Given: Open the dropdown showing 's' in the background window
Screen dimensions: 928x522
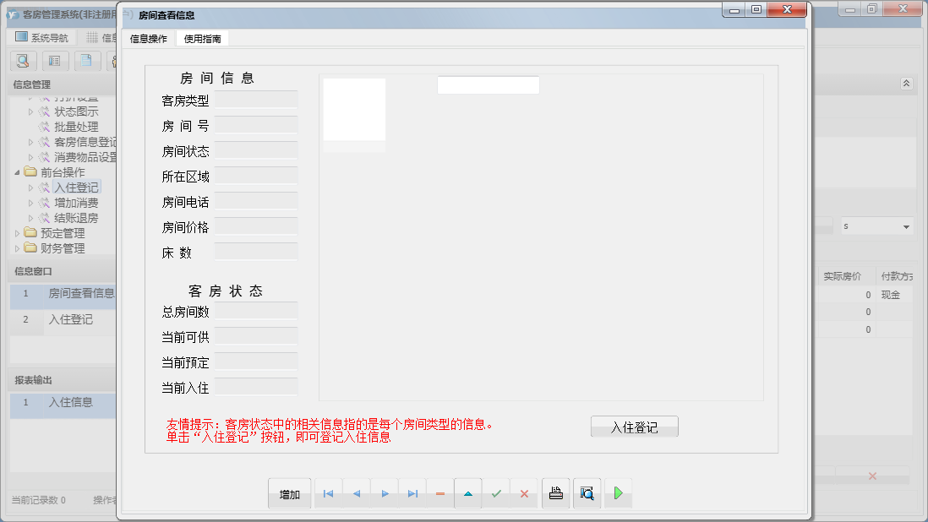Looking at the screenshot, I should pyautogui.click(x=906, y=227).
